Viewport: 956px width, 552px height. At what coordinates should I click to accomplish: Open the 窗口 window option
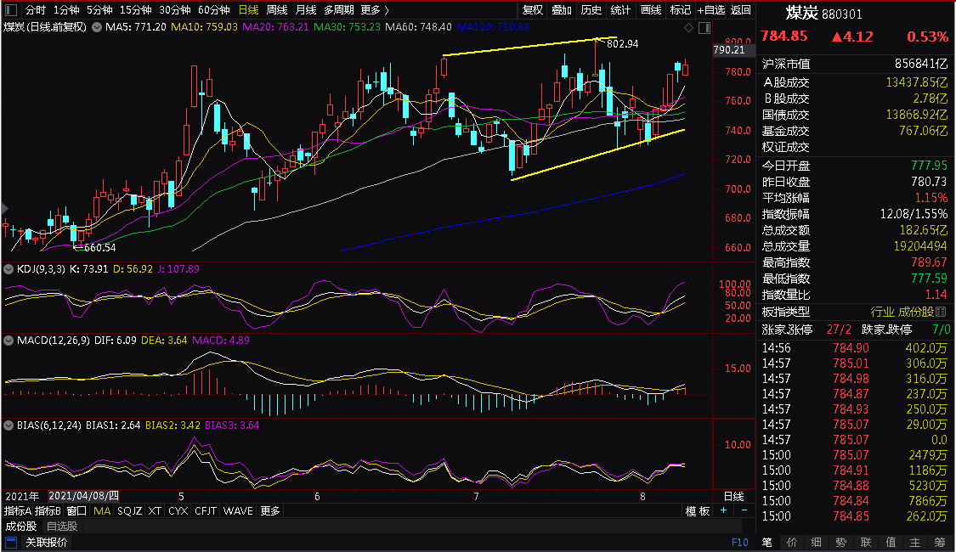click(x=76, y=510)
